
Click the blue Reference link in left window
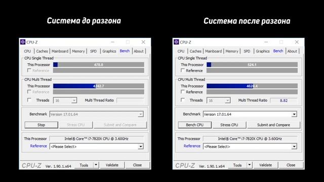point(38,146)
